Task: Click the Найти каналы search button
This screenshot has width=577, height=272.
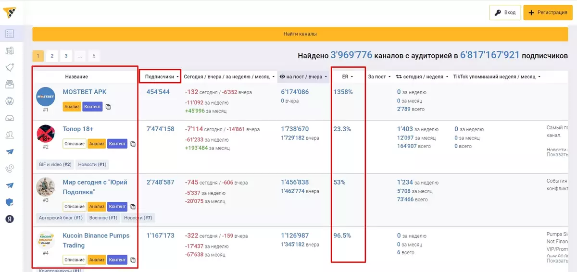Action: coord(300,34)
